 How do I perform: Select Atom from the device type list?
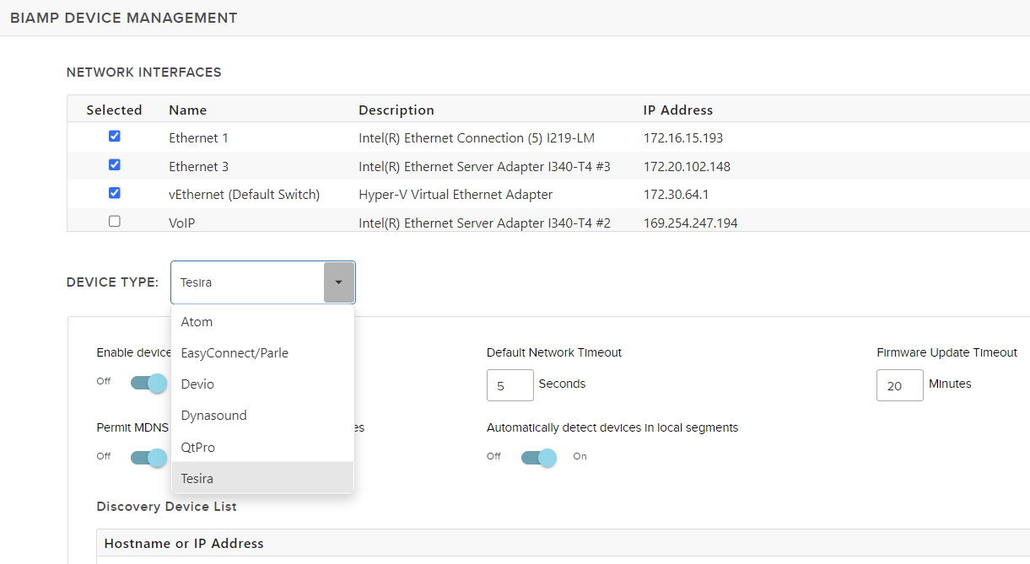pyautogui.click(x=262, y=321)
